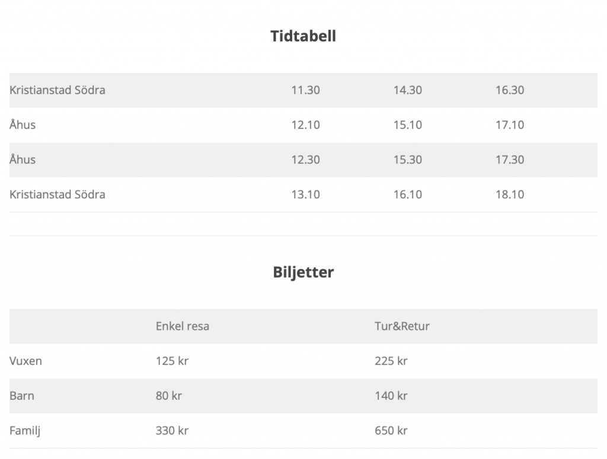Screen dimensions: 607x459
Task: Click the 12.10 Åhus arrival time
Action: pyautogui.click(x=305, y=125)
